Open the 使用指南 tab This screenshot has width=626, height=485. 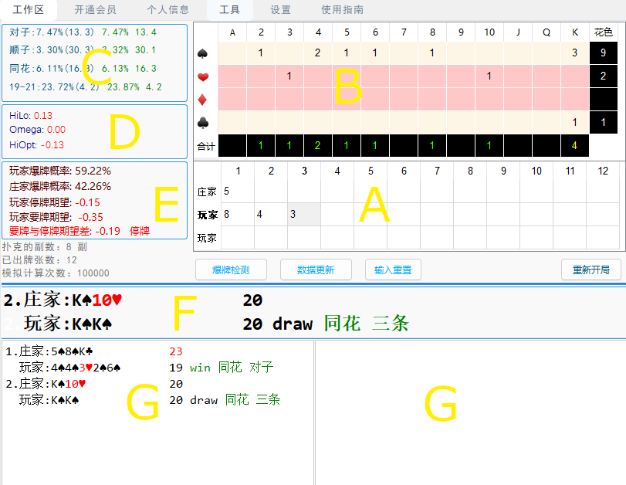(342, 10)
